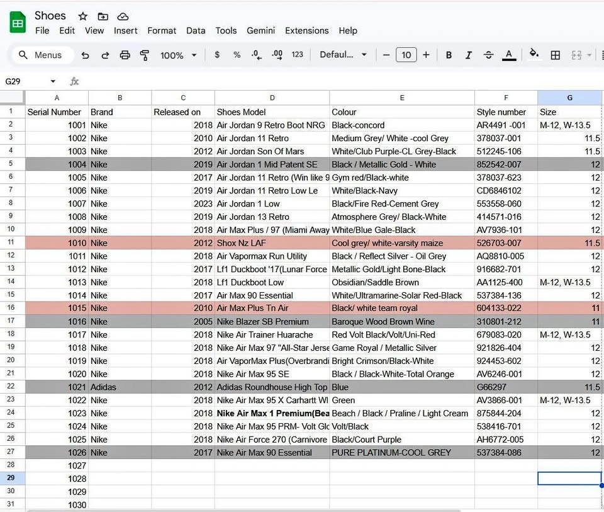Decrease font size with minus button
The image size is (604, 512).
pos(386,55)
